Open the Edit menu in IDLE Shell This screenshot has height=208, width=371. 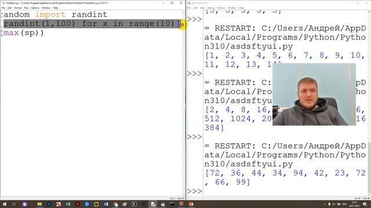pos(195,8)
